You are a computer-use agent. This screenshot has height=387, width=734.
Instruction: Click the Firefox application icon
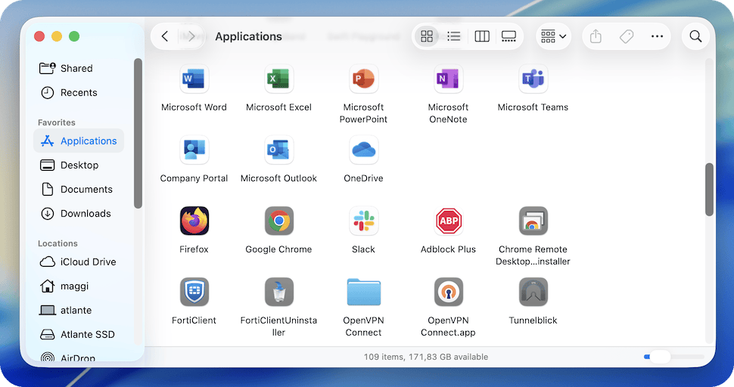point(194,221)
